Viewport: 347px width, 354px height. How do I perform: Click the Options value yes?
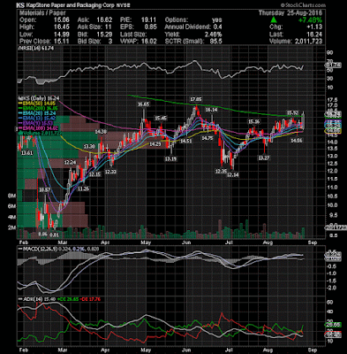point(217,20)
